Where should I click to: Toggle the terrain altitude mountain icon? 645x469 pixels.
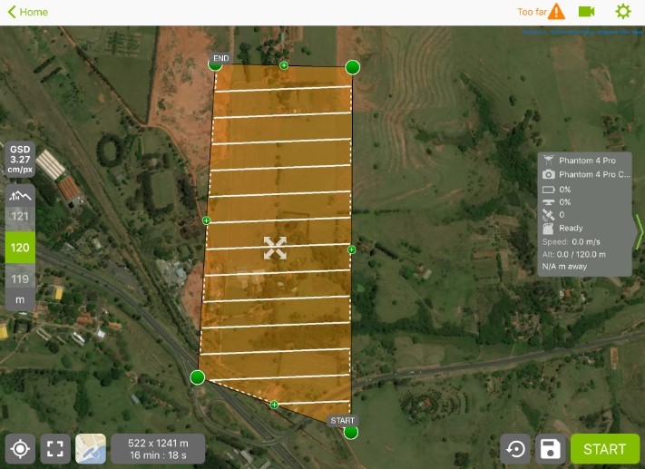click(20, 195)
